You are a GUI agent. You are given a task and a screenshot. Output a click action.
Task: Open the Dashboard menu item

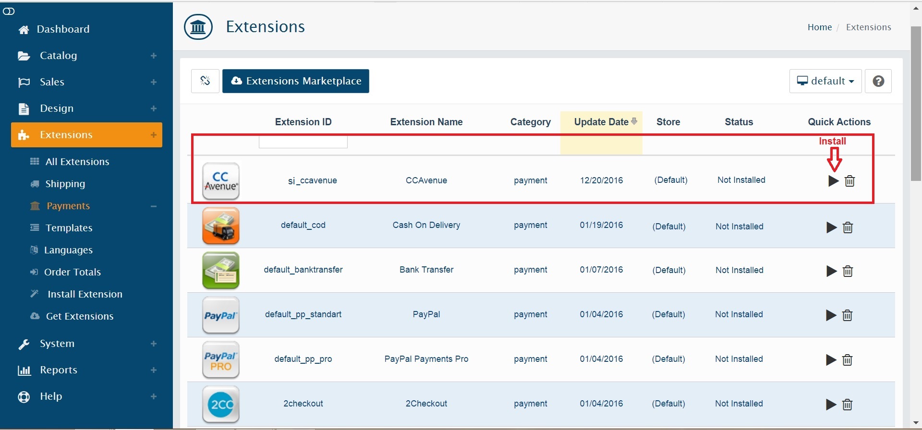point(63,29)
